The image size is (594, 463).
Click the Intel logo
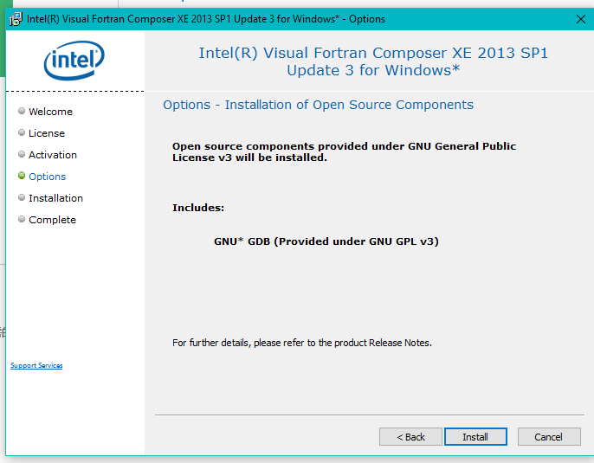click(74, 61)
